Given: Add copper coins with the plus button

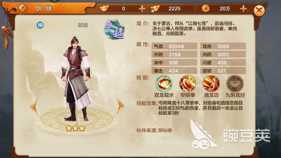Looking at the screenshot, I should click(243, 9).
